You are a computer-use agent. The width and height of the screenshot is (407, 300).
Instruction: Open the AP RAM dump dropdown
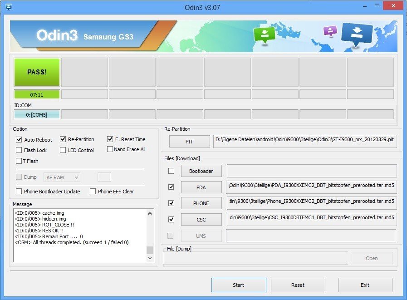[x=62, y=177]
